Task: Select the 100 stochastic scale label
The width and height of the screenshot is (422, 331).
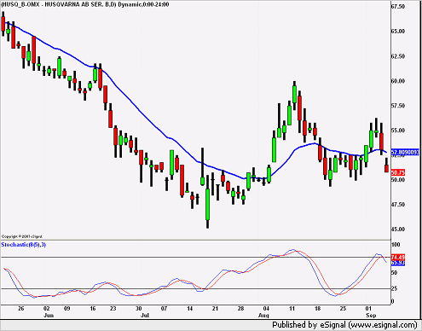Action: pos(396,245)
